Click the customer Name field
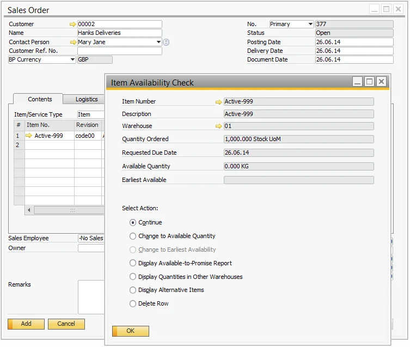The image size is (410, 347). [120, 33]
